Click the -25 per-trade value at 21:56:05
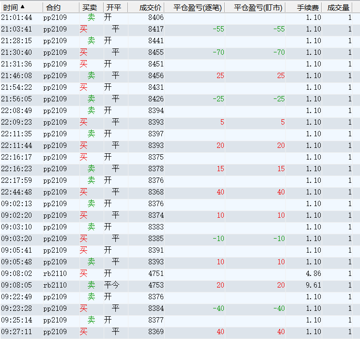Viewport: 360px width, 339px height. click(x=219, y=99)
